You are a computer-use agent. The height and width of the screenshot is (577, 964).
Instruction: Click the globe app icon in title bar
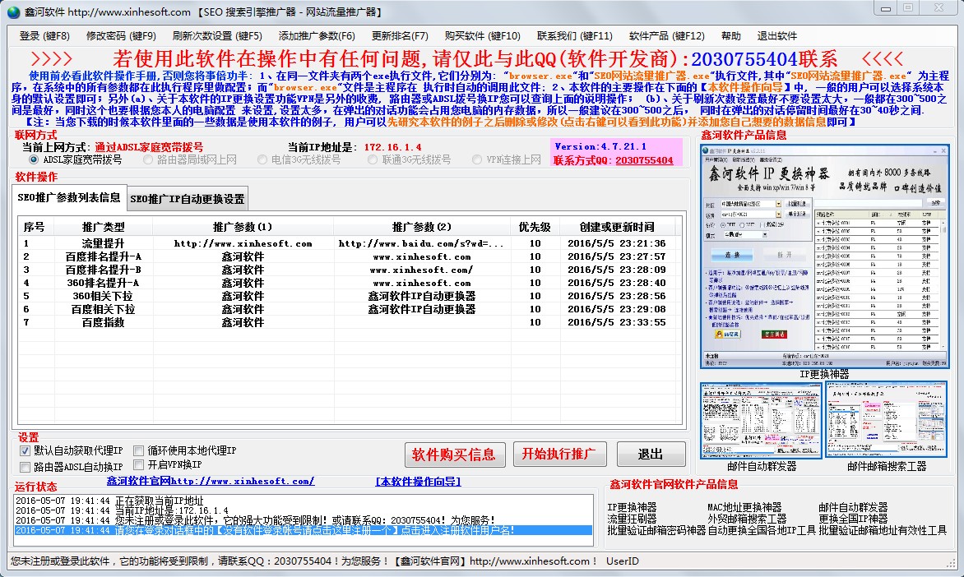13,12
